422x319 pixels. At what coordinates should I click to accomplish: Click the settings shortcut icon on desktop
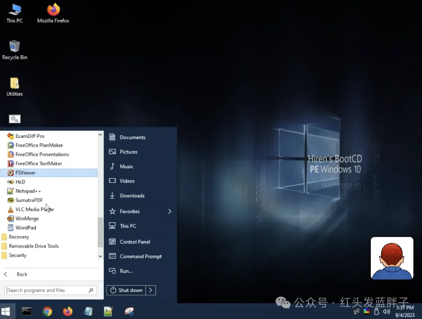pos(15,119)
